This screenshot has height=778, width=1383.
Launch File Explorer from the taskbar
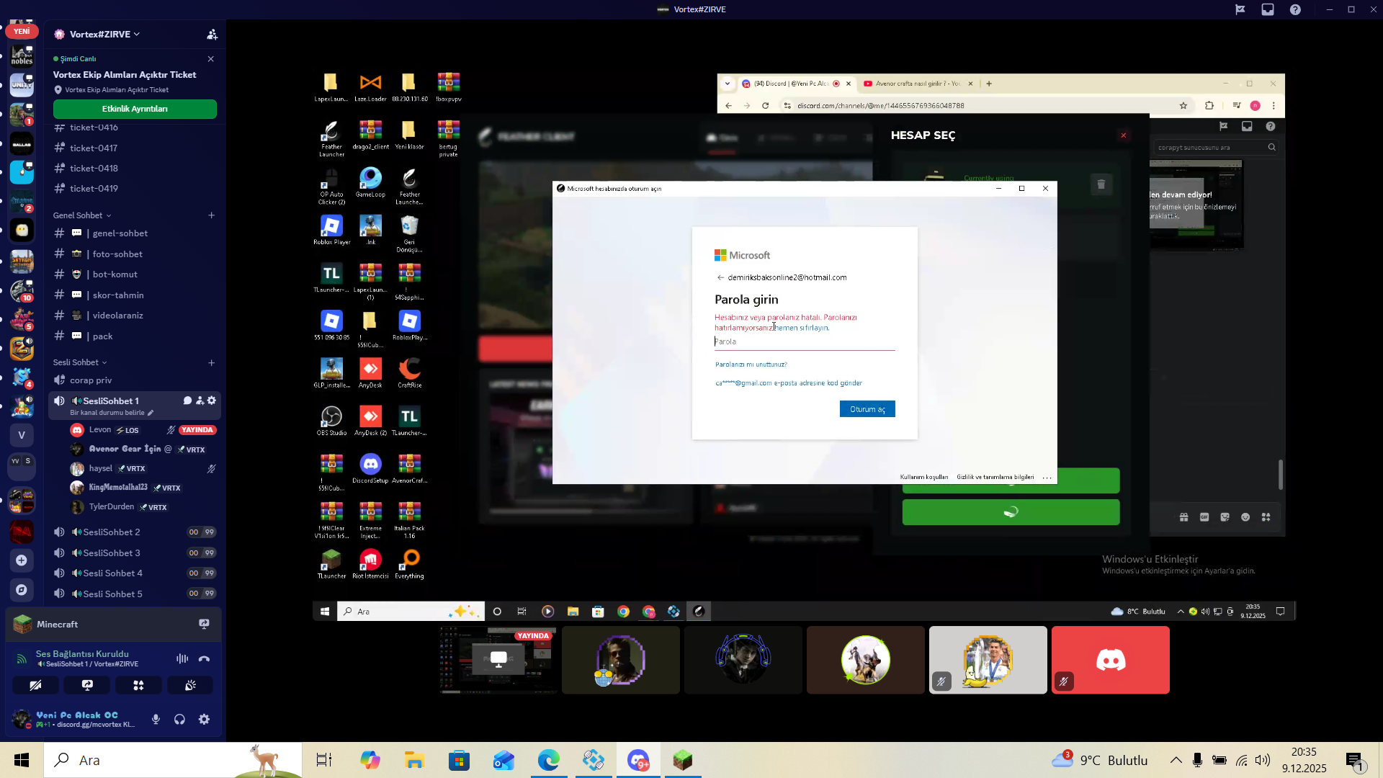[x=414, y=760]
